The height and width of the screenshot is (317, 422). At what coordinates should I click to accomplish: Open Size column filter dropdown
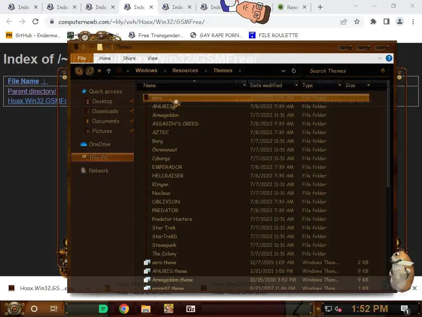pyautogui.click(x=368, y=85)
